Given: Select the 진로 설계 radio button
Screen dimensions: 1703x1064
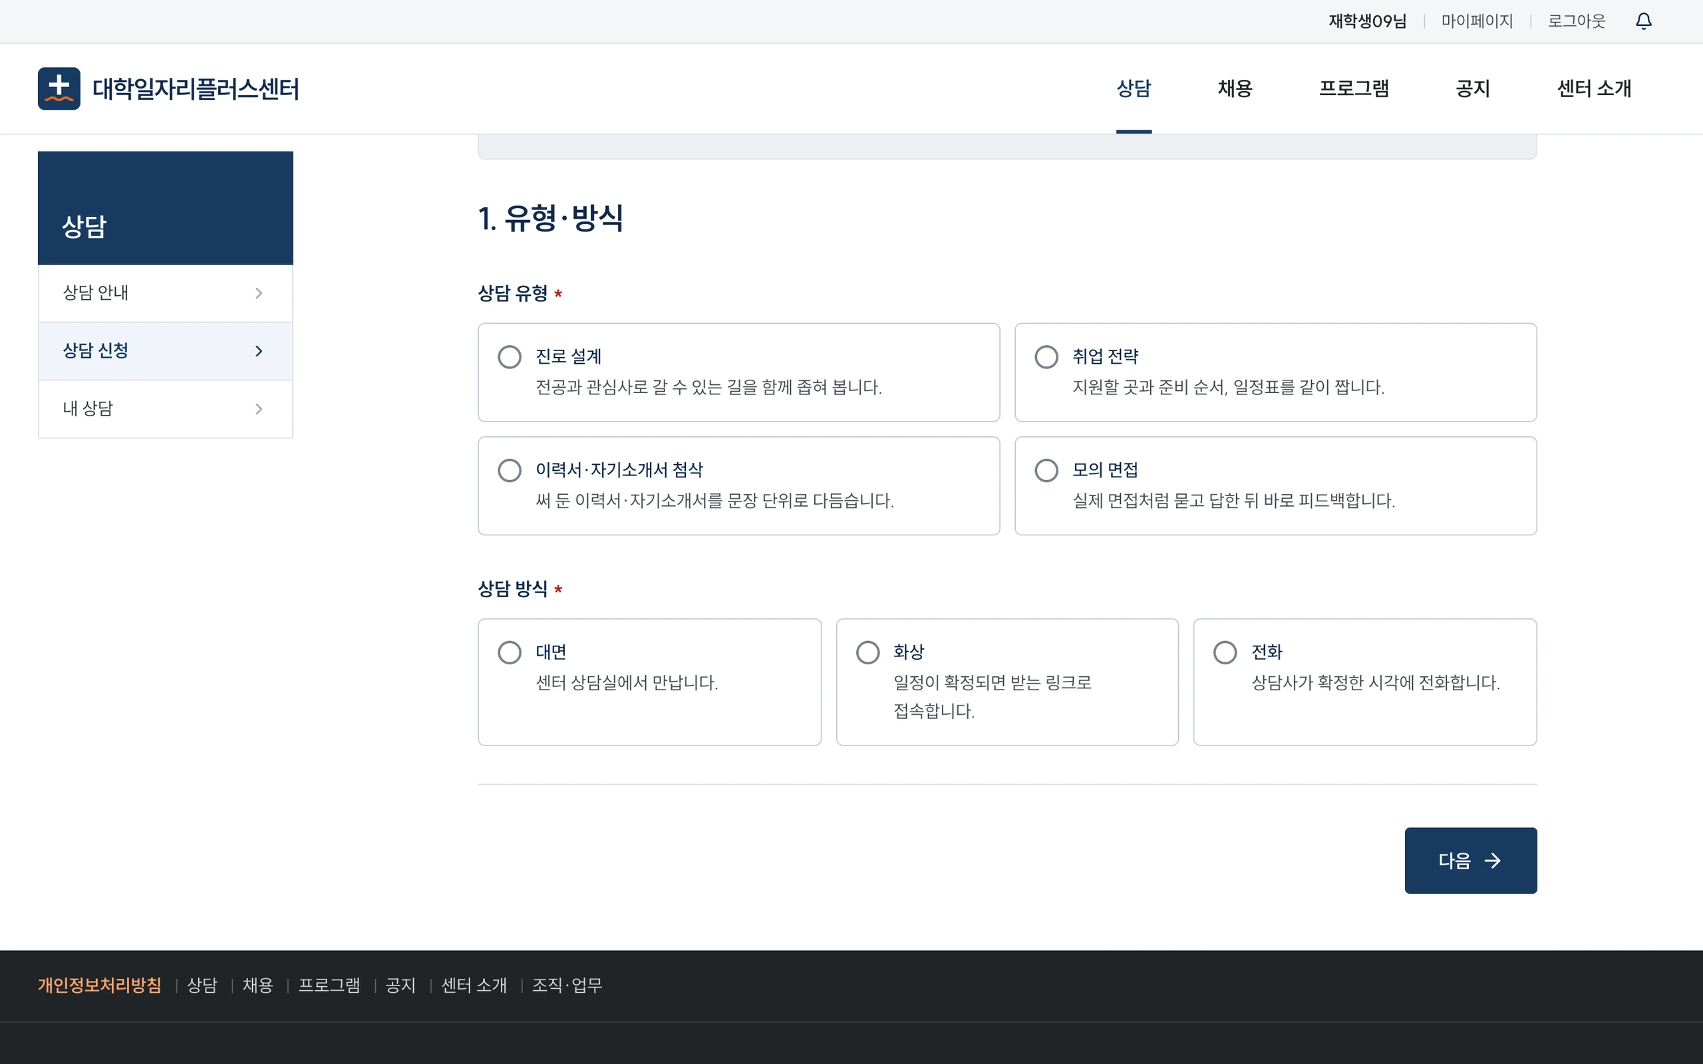Looking at the screenshot, I should [510, 357].
